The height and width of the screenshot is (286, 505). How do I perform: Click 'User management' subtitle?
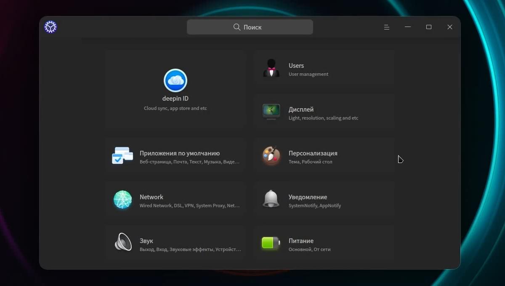click(x=308, y=74)
